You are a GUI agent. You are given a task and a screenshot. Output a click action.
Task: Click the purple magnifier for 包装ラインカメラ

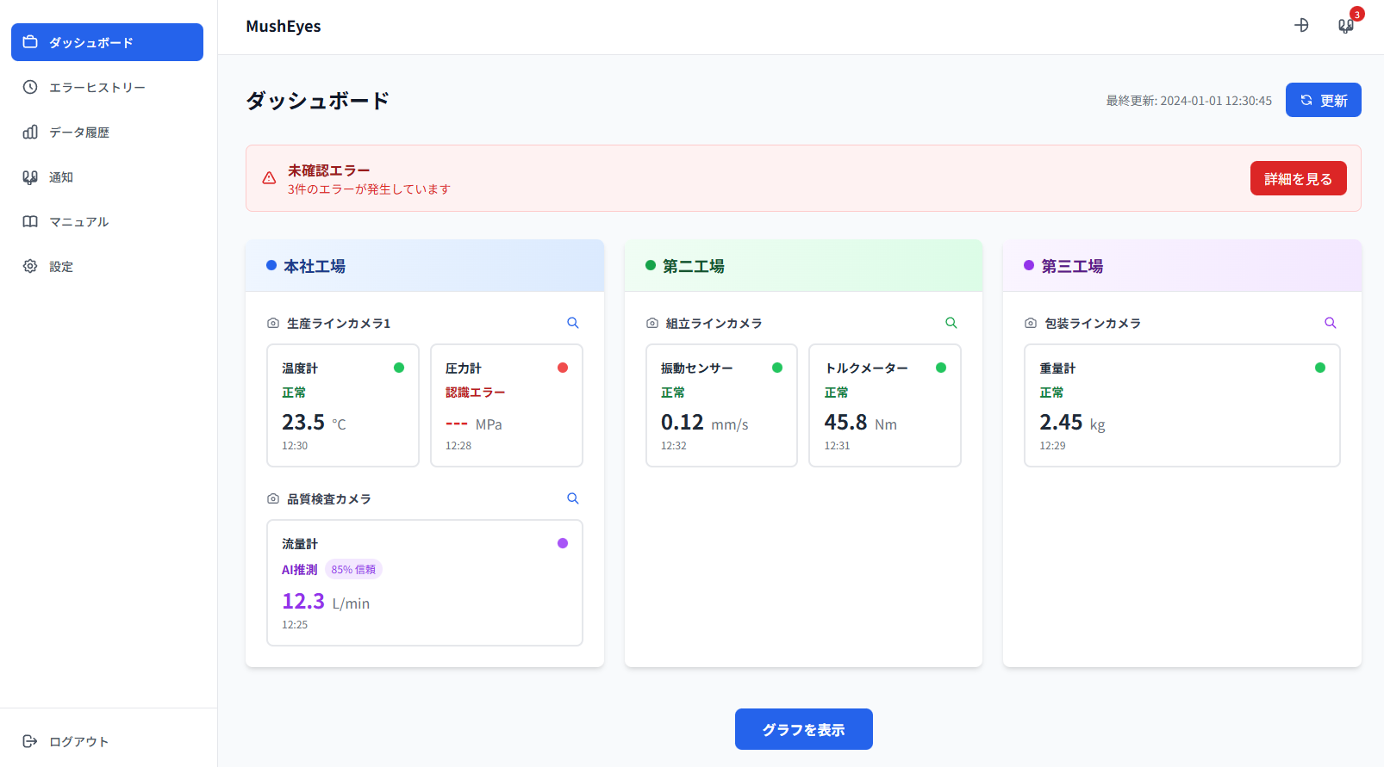1331,323
